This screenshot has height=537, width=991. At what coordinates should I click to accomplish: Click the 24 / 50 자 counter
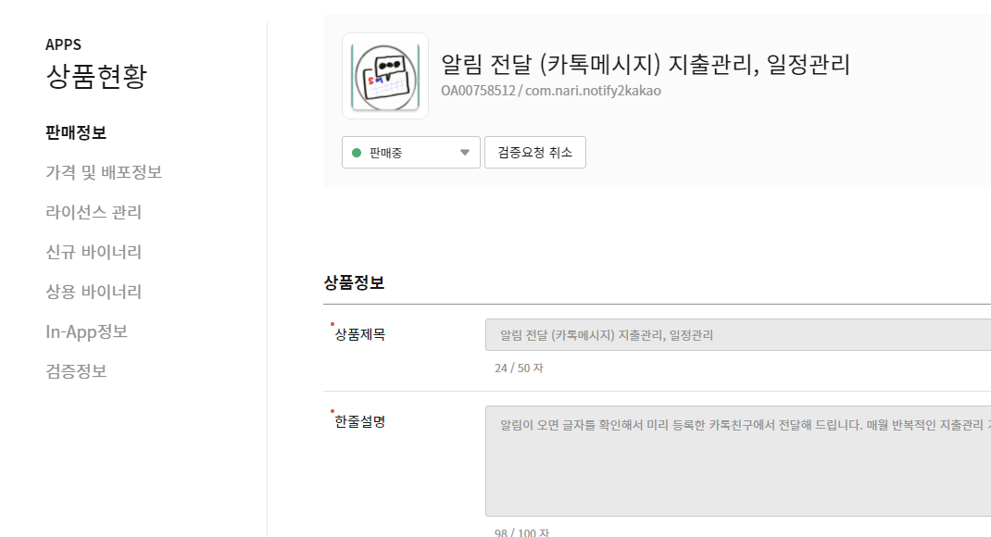tap(519, 368)
